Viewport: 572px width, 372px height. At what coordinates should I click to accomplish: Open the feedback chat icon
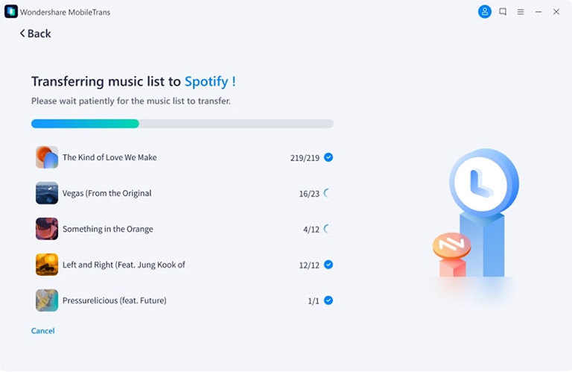503,12
